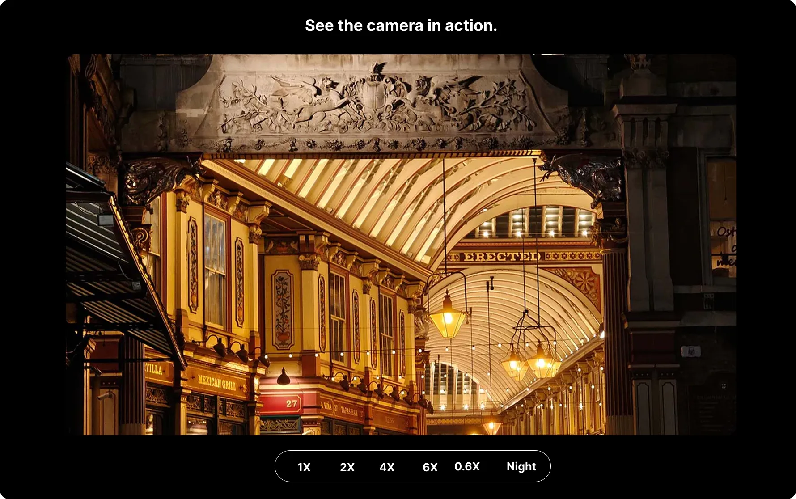
Task: Select the 0.6X ultra-wide option
Action: coord(467,466)
